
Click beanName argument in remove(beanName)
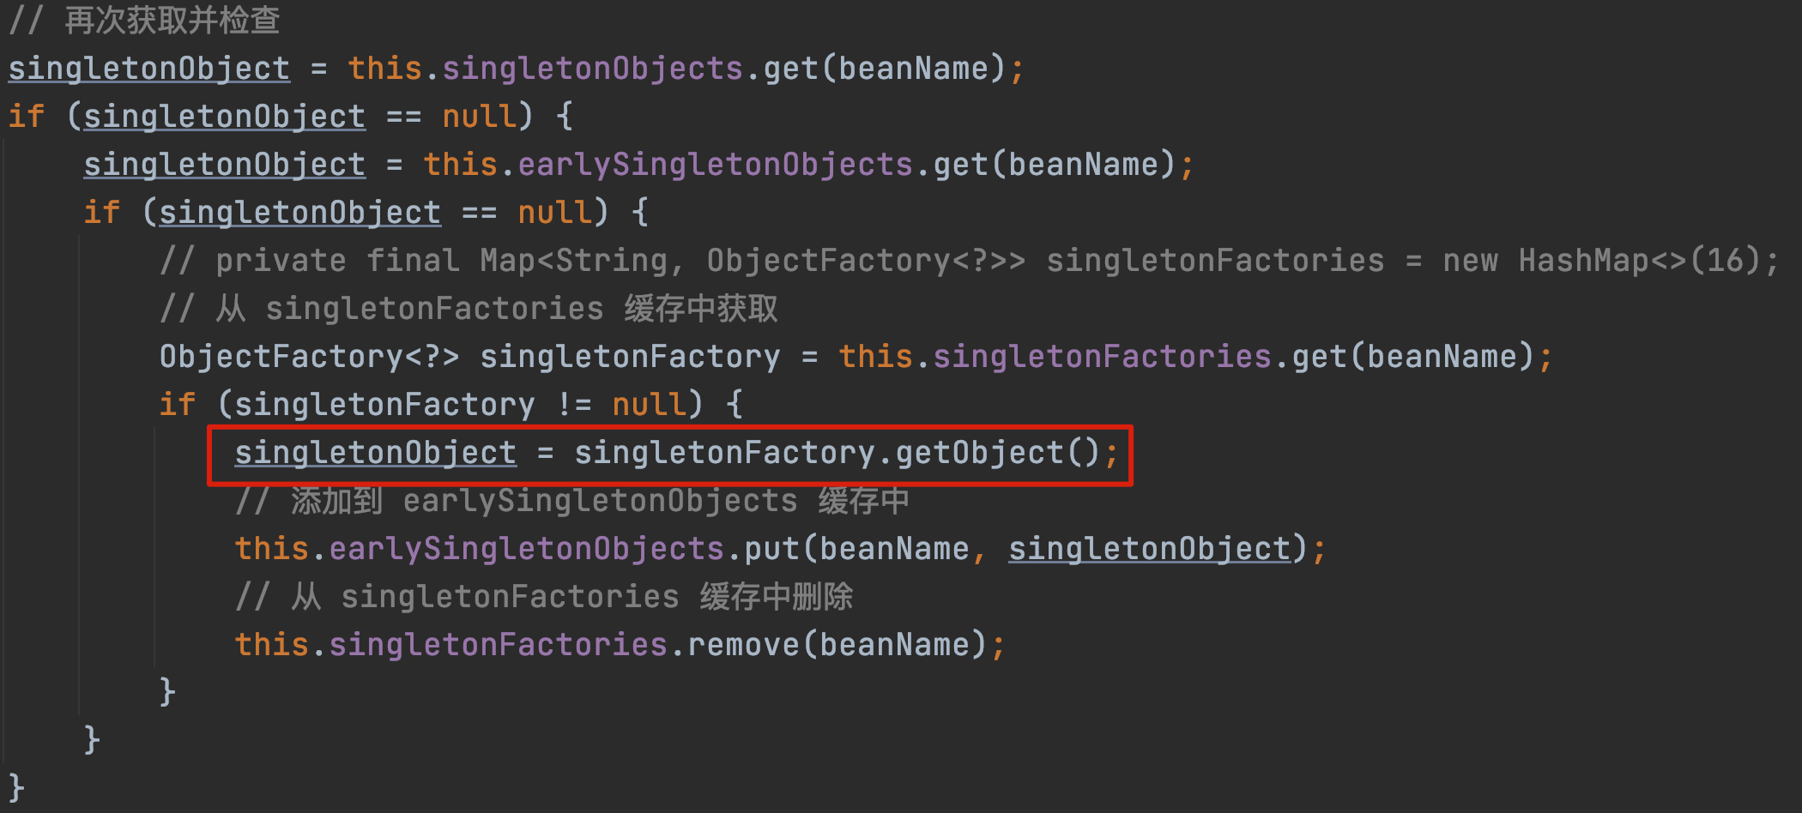tap(894, 645)
